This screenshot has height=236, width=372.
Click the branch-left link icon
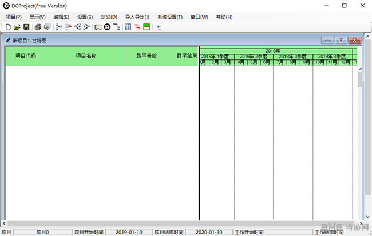pos(77,27)
